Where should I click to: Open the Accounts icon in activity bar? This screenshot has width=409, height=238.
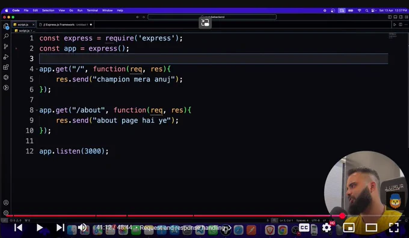[x=6, y=202]
